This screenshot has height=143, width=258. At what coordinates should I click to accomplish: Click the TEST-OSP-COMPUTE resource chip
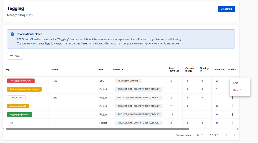pyautogui.click(x=128, y=81)
